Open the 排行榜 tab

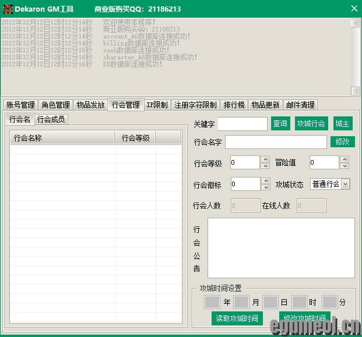coord(234,105)
